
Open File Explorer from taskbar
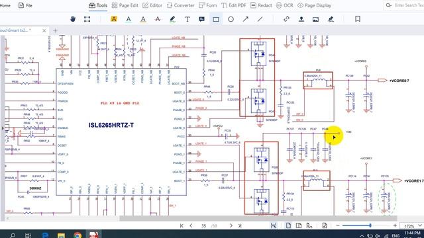click(x=61, y=235)
